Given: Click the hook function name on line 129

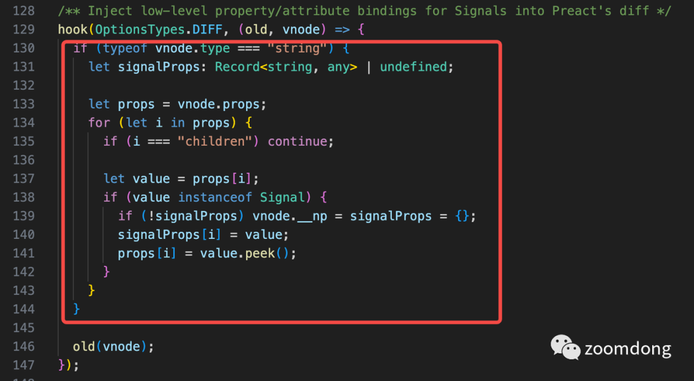Looking at the screenshot, I should click(x=73, y=30).
